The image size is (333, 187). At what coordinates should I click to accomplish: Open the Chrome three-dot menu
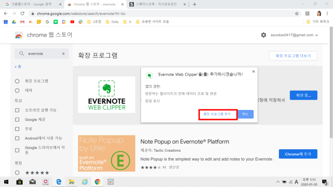point(327,14)
